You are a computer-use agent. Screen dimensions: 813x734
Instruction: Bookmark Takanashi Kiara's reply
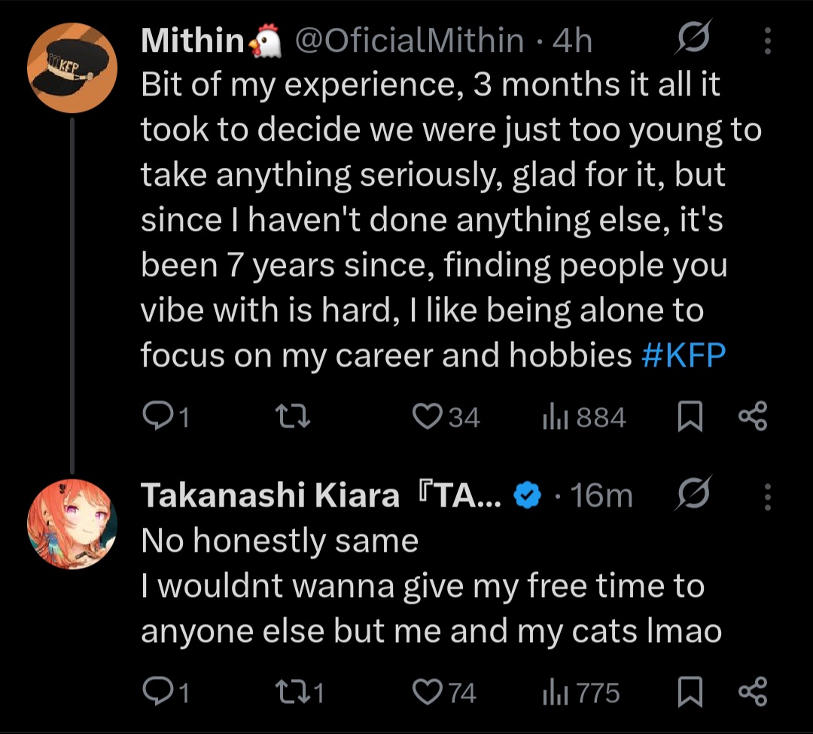[690, 693]
